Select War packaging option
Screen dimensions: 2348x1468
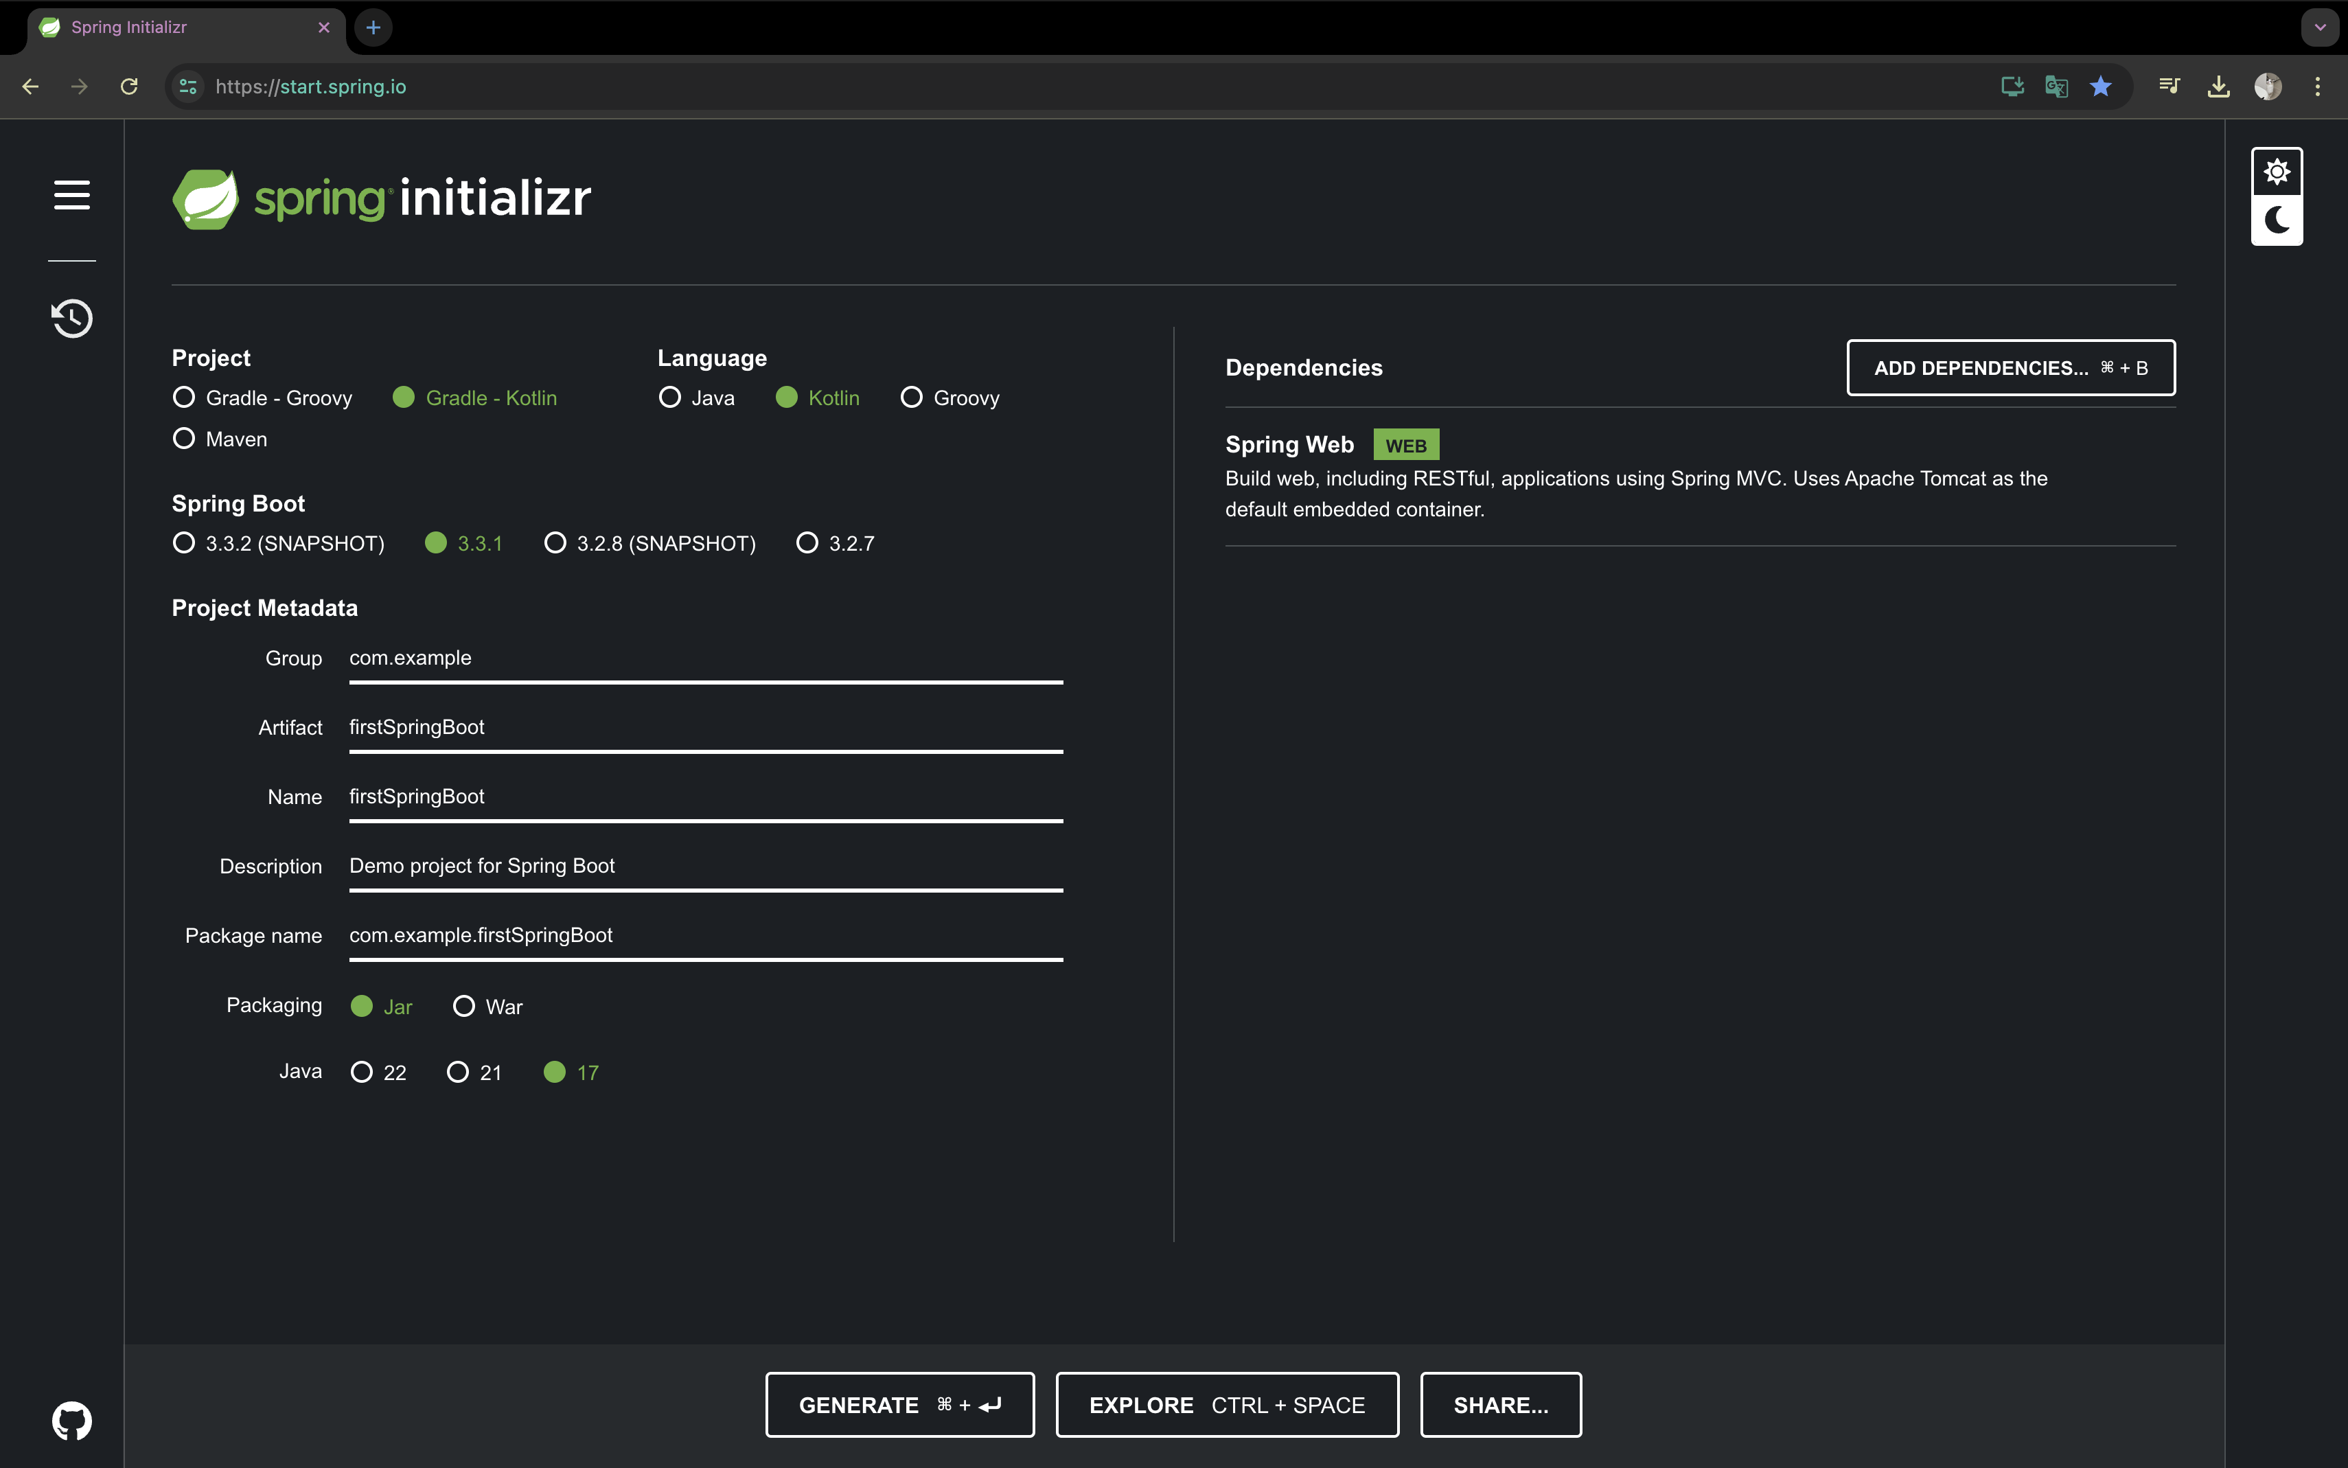pos(464,1007)
